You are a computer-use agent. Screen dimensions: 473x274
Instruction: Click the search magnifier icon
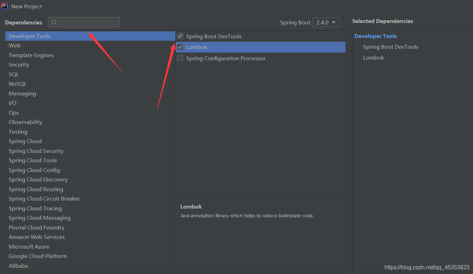click(x=54, y=22)
